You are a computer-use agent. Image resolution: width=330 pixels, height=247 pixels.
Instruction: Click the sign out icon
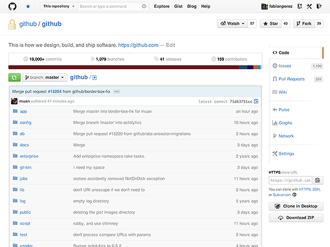click(x=319, y=6)
